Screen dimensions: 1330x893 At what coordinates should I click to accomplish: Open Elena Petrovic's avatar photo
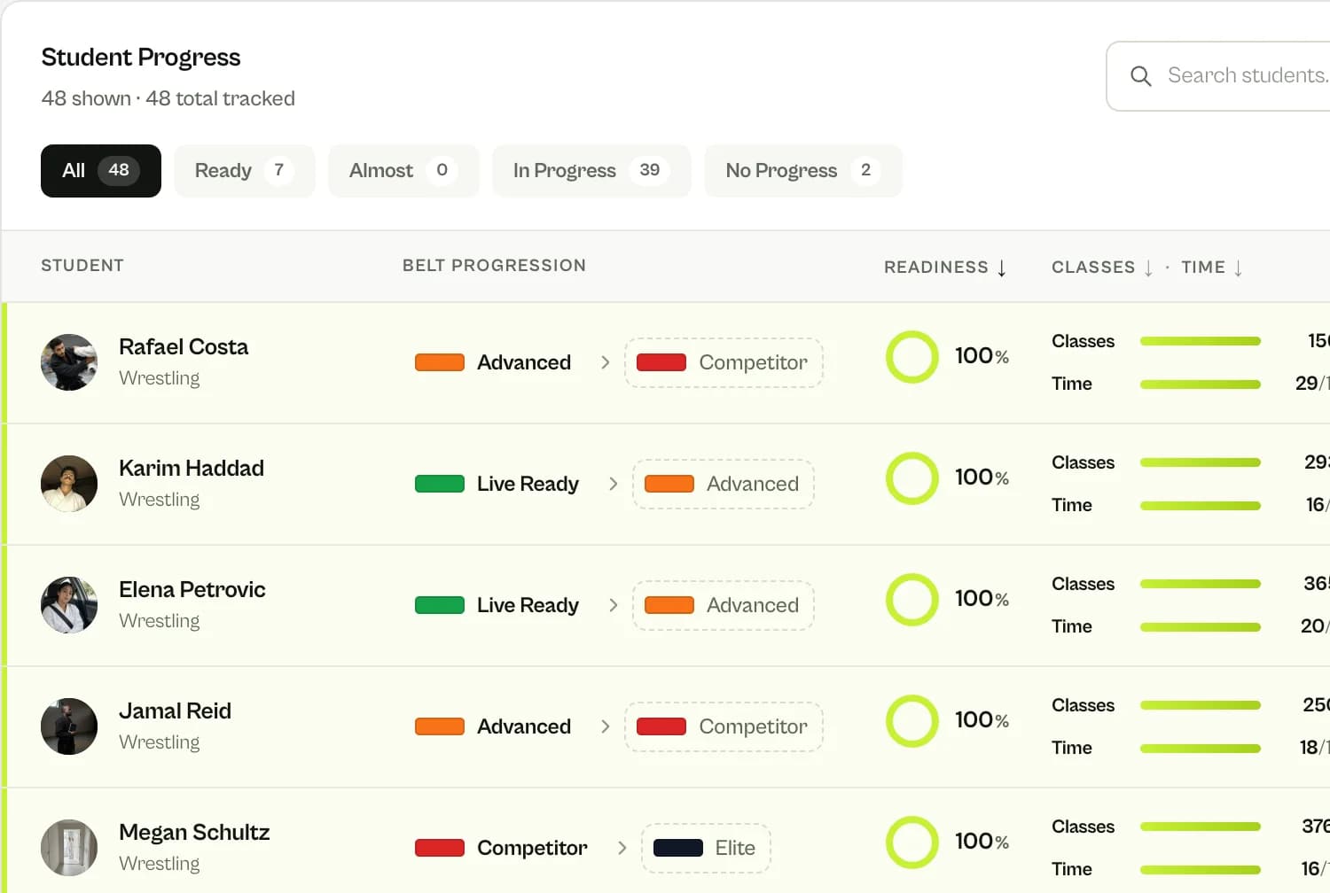(69, 605)
